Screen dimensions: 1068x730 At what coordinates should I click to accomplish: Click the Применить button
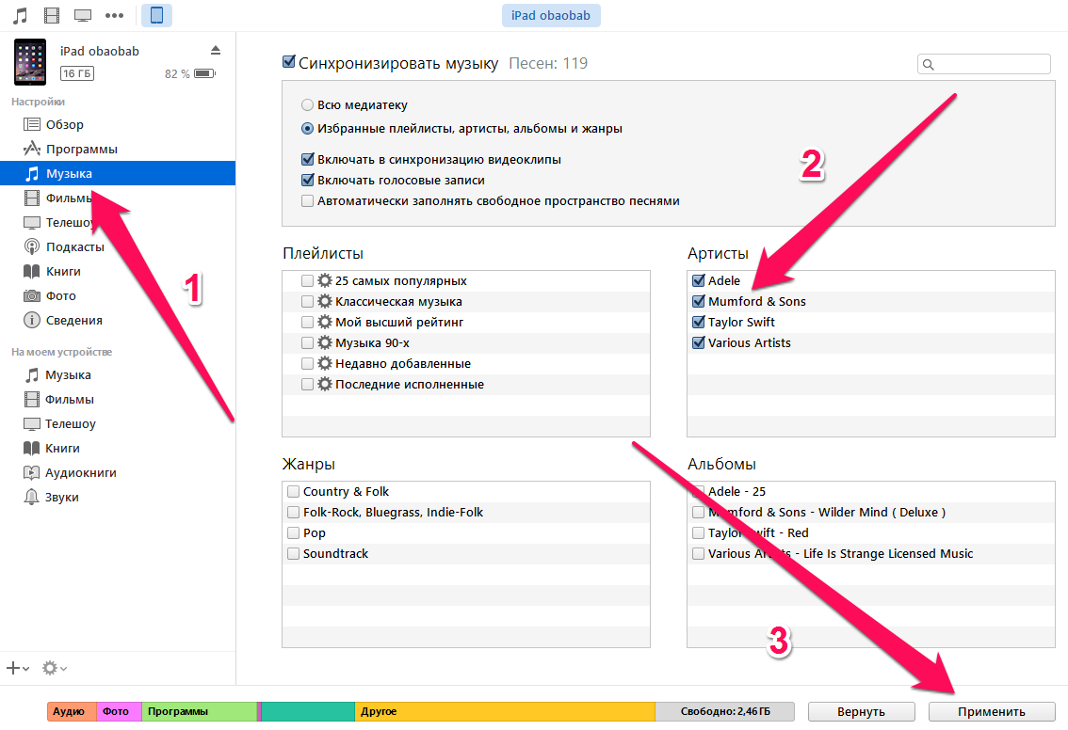click(x=991, y=711)
